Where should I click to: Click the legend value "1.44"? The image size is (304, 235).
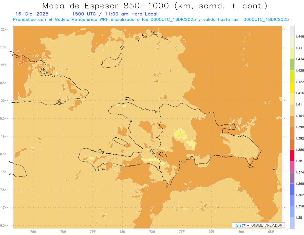[x=299, y=48]
